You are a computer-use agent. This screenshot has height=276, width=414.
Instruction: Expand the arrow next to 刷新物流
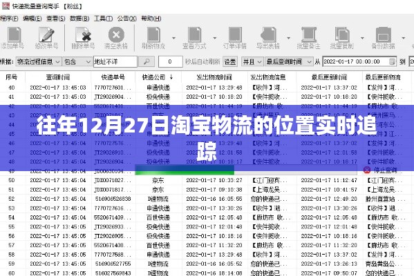point(173,38)
